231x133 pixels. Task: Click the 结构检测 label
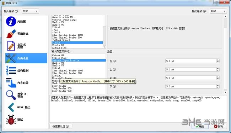tap(23, 70)
